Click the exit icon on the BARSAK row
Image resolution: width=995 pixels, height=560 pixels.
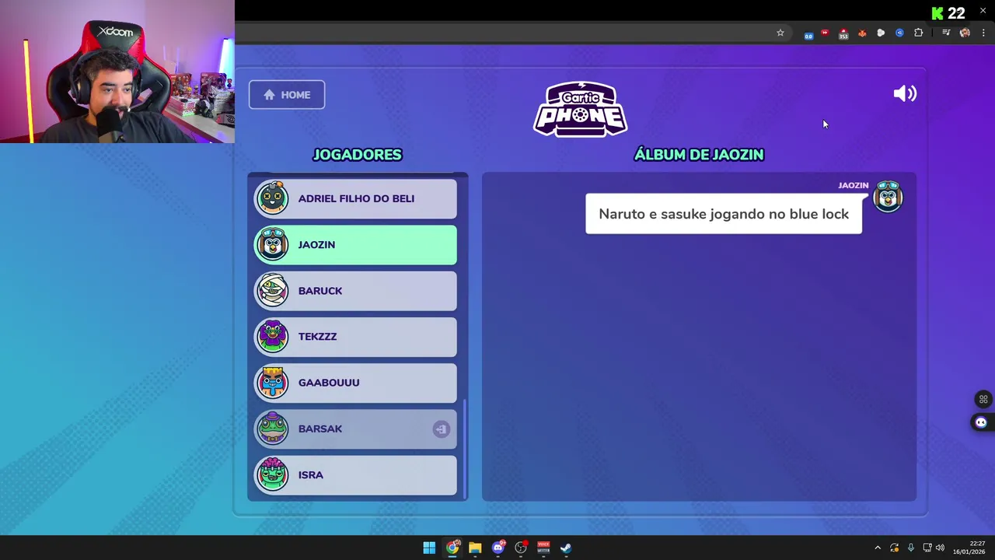pos(441,429)
